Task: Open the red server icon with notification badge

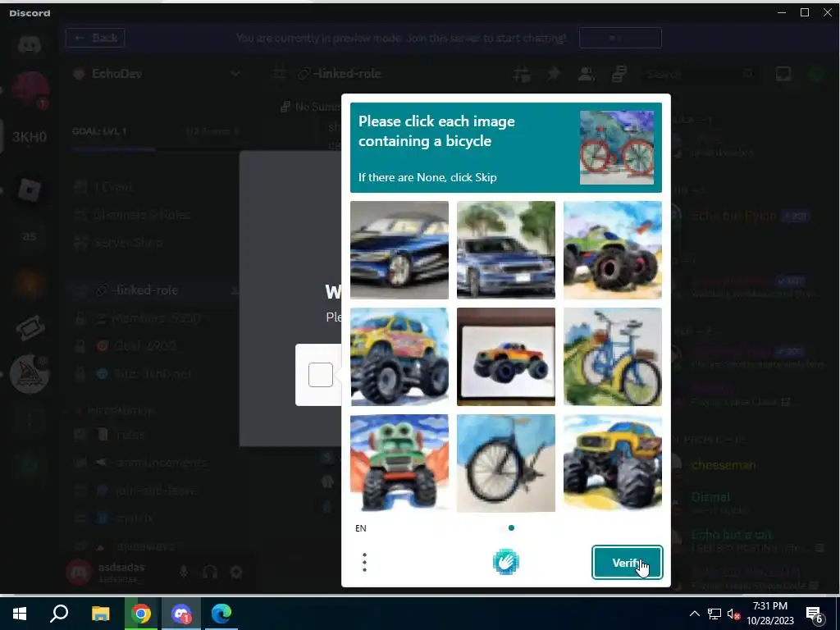Action: click(x=30, y=90)
